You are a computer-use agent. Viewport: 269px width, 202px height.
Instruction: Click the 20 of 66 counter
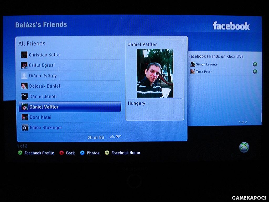pos(96,137)
